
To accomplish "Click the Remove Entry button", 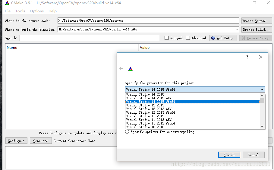I will click(x=256, y=38).
